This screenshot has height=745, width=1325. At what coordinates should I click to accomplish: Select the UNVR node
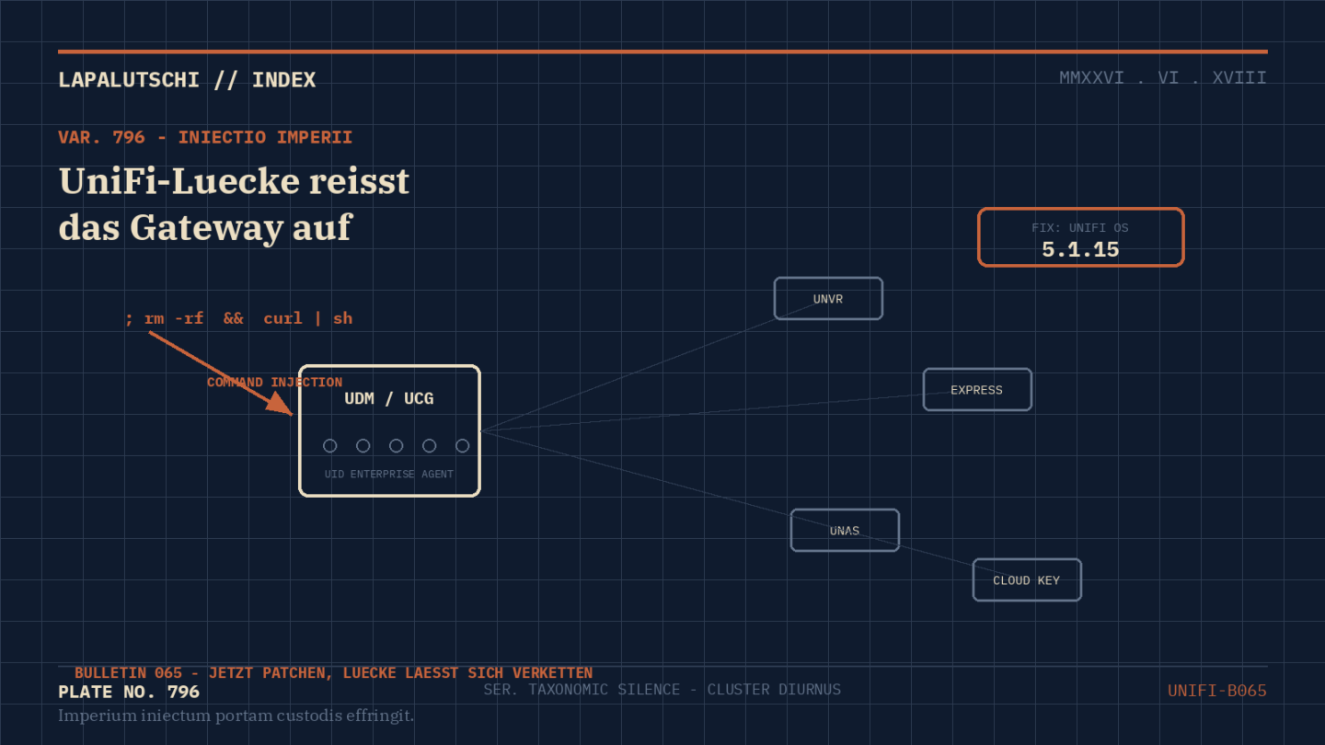(828, 299)
